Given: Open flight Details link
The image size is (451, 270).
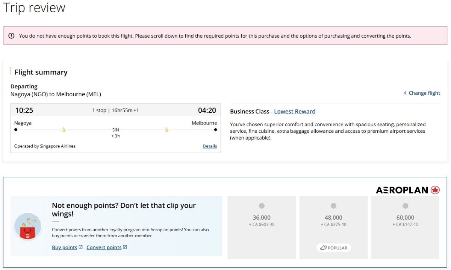Looking at the screenshot, I should (x=210, y=146).
